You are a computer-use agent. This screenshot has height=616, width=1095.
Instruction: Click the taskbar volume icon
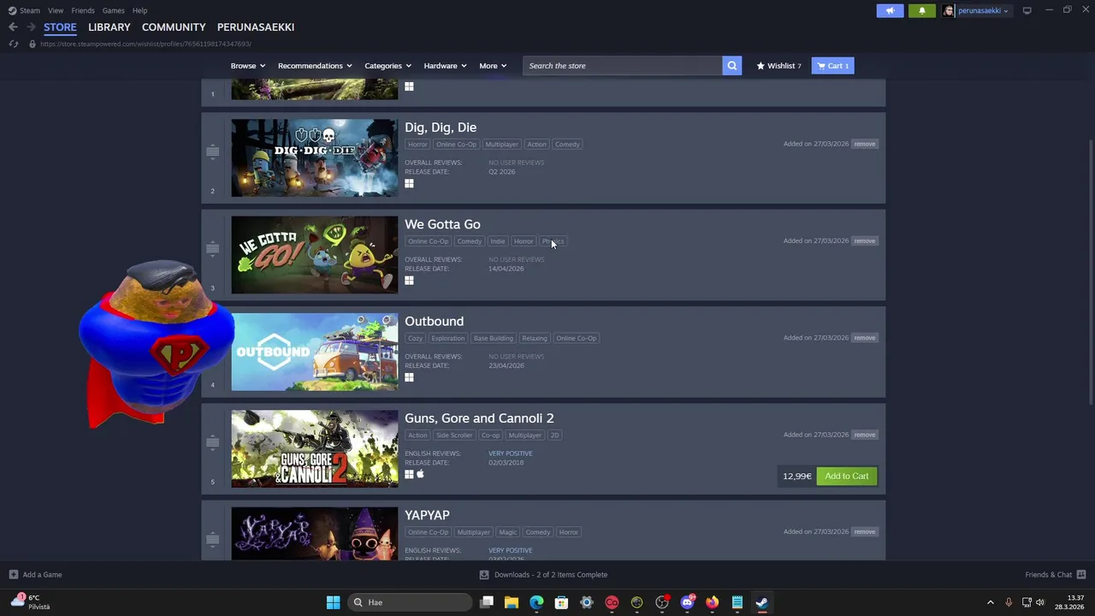coord(1040,602)
